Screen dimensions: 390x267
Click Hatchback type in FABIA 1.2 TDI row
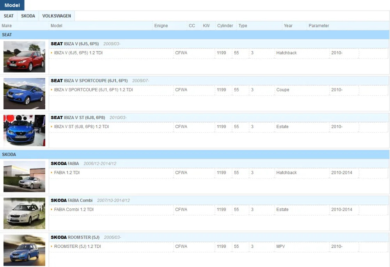287,173
